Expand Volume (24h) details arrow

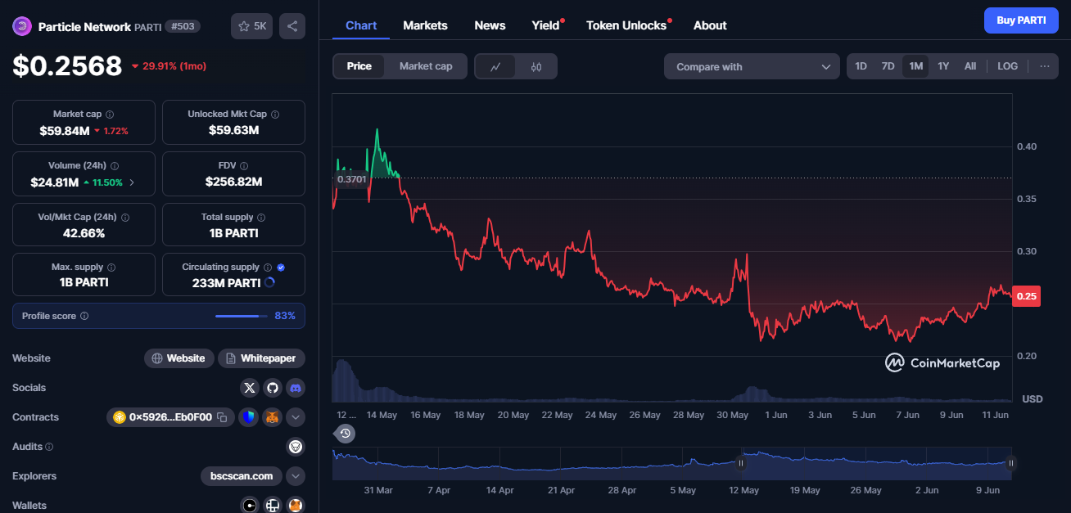click(133, 182)
